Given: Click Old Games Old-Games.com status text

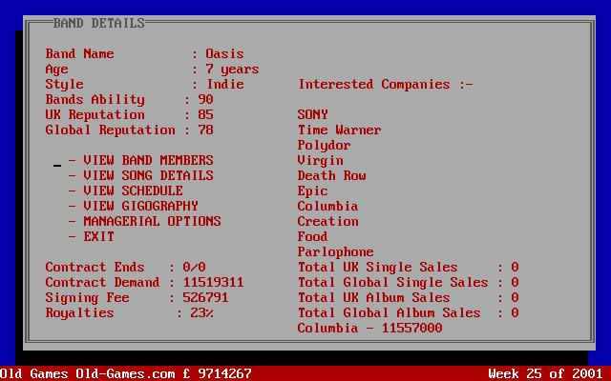Looking at the screenshot, I should coord(88,373).
